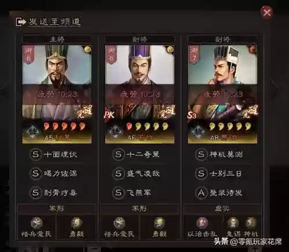Click the 神机 icon

[x=251, y=223]
